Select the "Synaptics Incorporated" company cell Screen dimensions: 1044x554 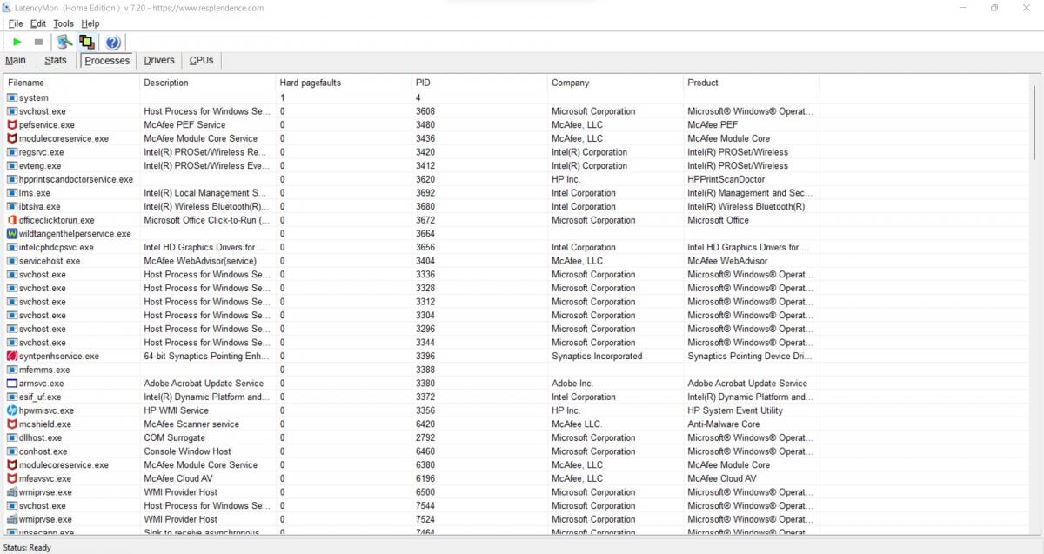[x=597, y=356]
